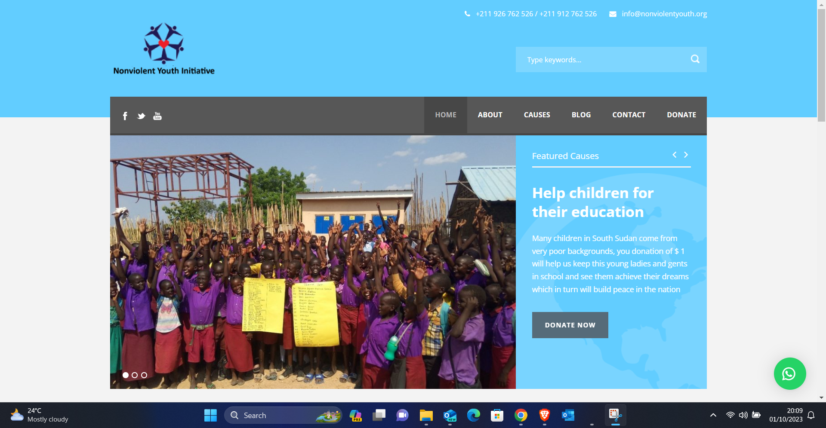
Task: Go to the ABOUT page
Action: coord(490,115)
